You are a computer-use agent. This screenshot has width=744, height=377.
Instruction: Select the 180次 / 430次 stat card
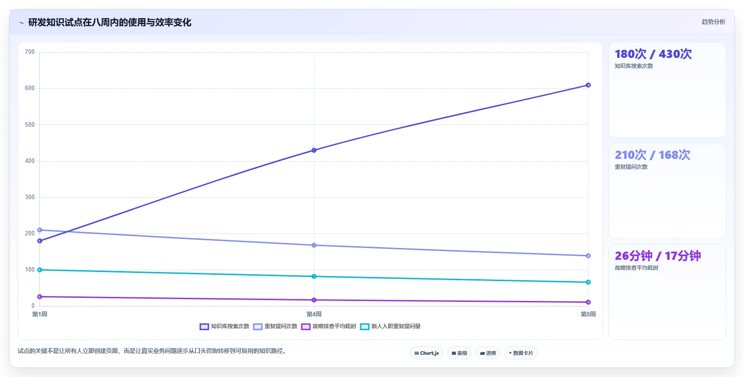click(x=667, y=90)
